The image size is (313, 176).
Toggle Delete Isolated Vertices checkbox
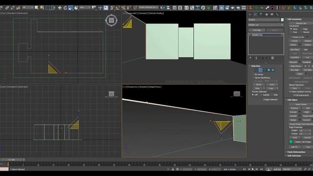tap(290, 91)
